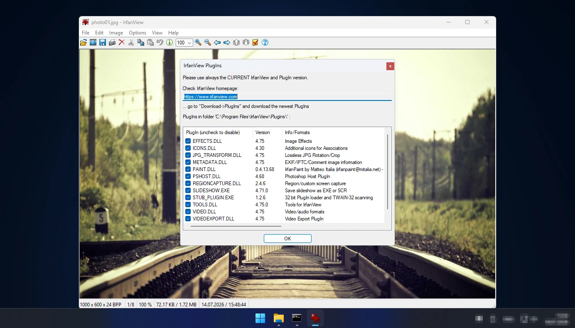Screen dimensions: 575x328
Task: Click the Version column header
Action: [267, 132]
